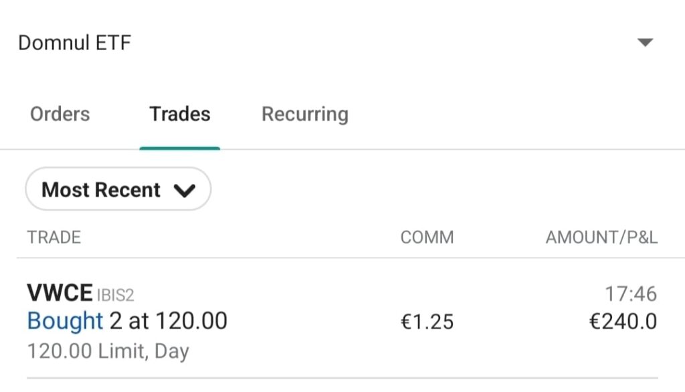Click the €240.0 trade amount
This screenshot has height=392, width=685.
622,322
